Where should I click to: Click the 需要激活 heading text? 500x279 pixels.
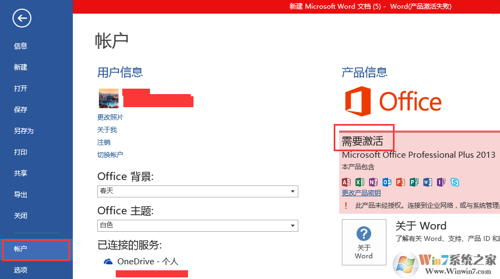point(362,141)
